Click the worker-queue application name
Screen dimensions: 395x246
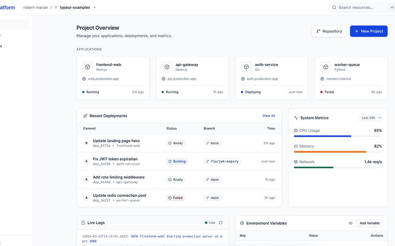pos(347,65)
